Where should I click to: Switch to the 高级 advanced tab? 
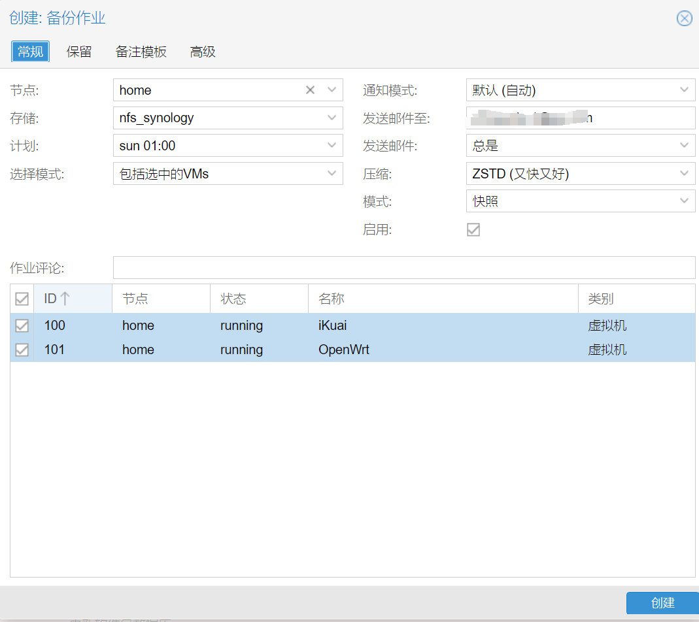coord(203,52)
